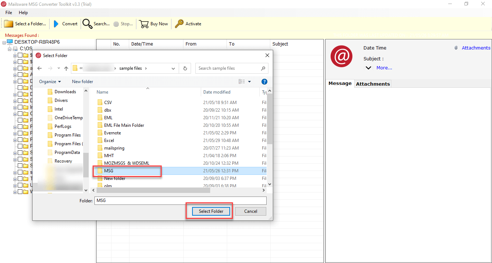Click New folder in the dialog
Screen dimensions: 492x263
coord(82,82)
